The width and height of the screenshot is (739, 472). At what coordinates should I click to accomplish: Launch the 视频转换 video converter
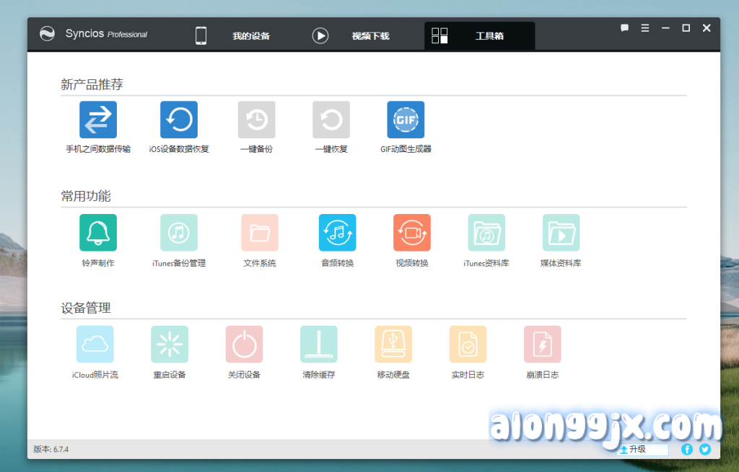click(x=411, y=233)
